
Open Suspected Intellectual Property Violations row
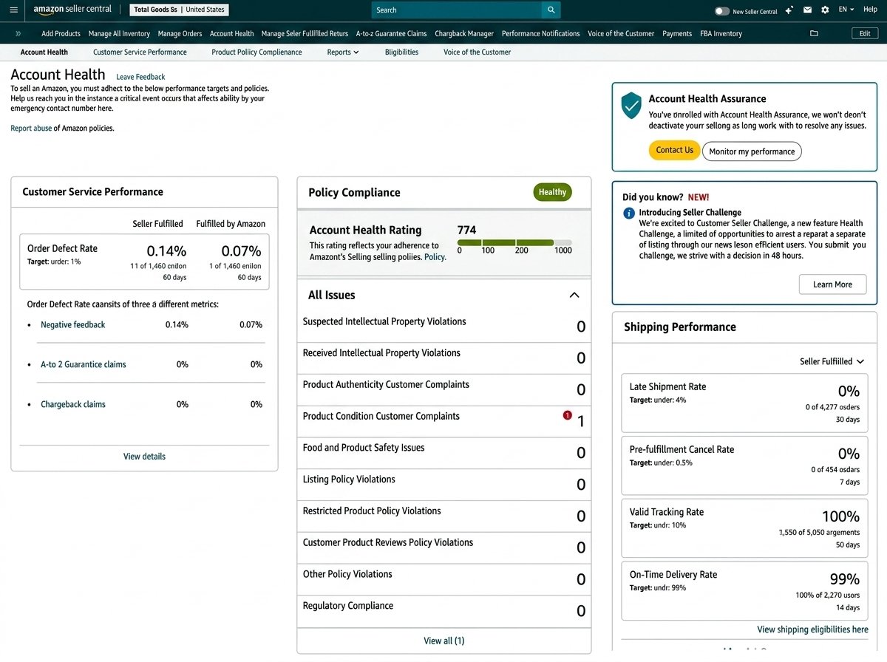click(x=444, y=327)
